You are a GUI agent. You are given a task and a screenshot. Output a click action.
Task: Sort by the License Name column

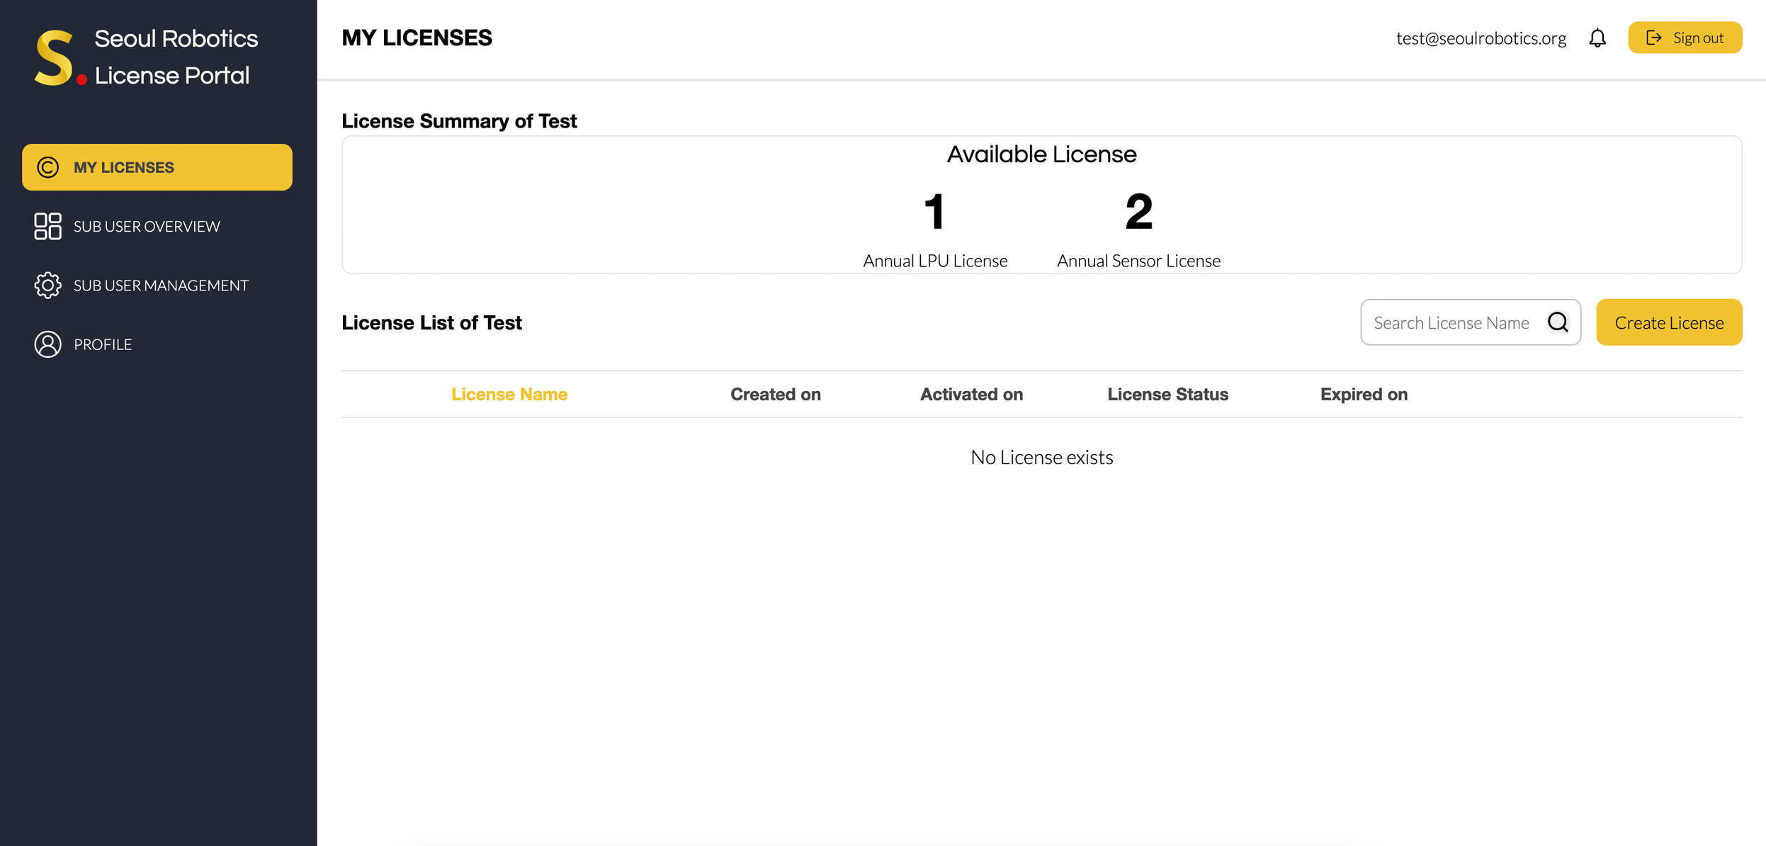[509, 394]
